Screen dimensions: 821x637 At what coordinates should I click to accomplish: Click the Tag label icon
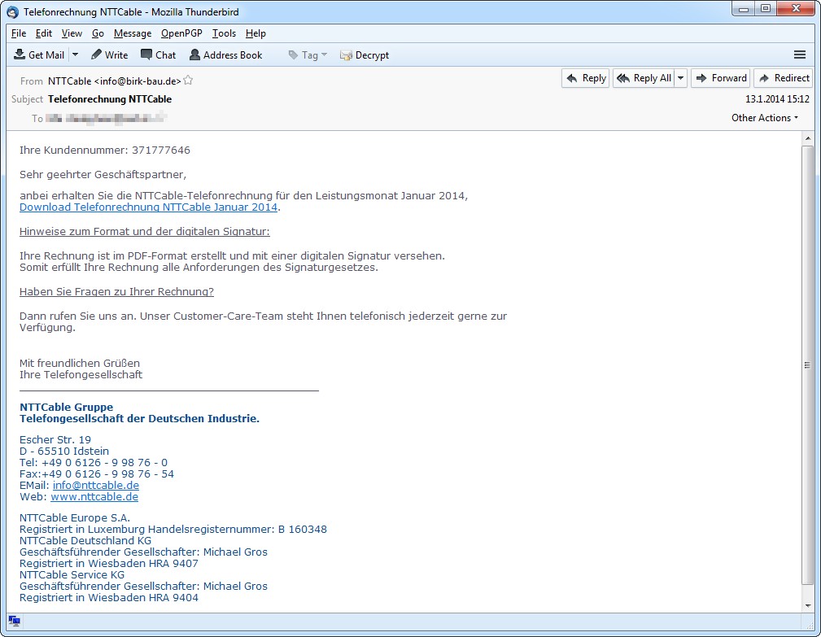(x=293, y=55)
